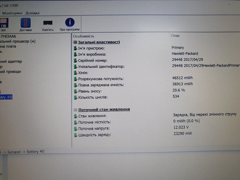Click the status bar path Батареї -> Battery #0

[26, 152]
